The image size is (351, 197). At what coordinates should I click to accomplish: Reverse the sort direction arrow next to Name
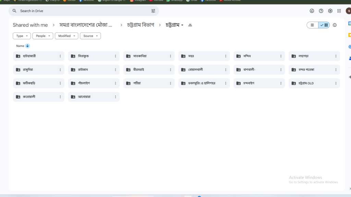point(27,46)
